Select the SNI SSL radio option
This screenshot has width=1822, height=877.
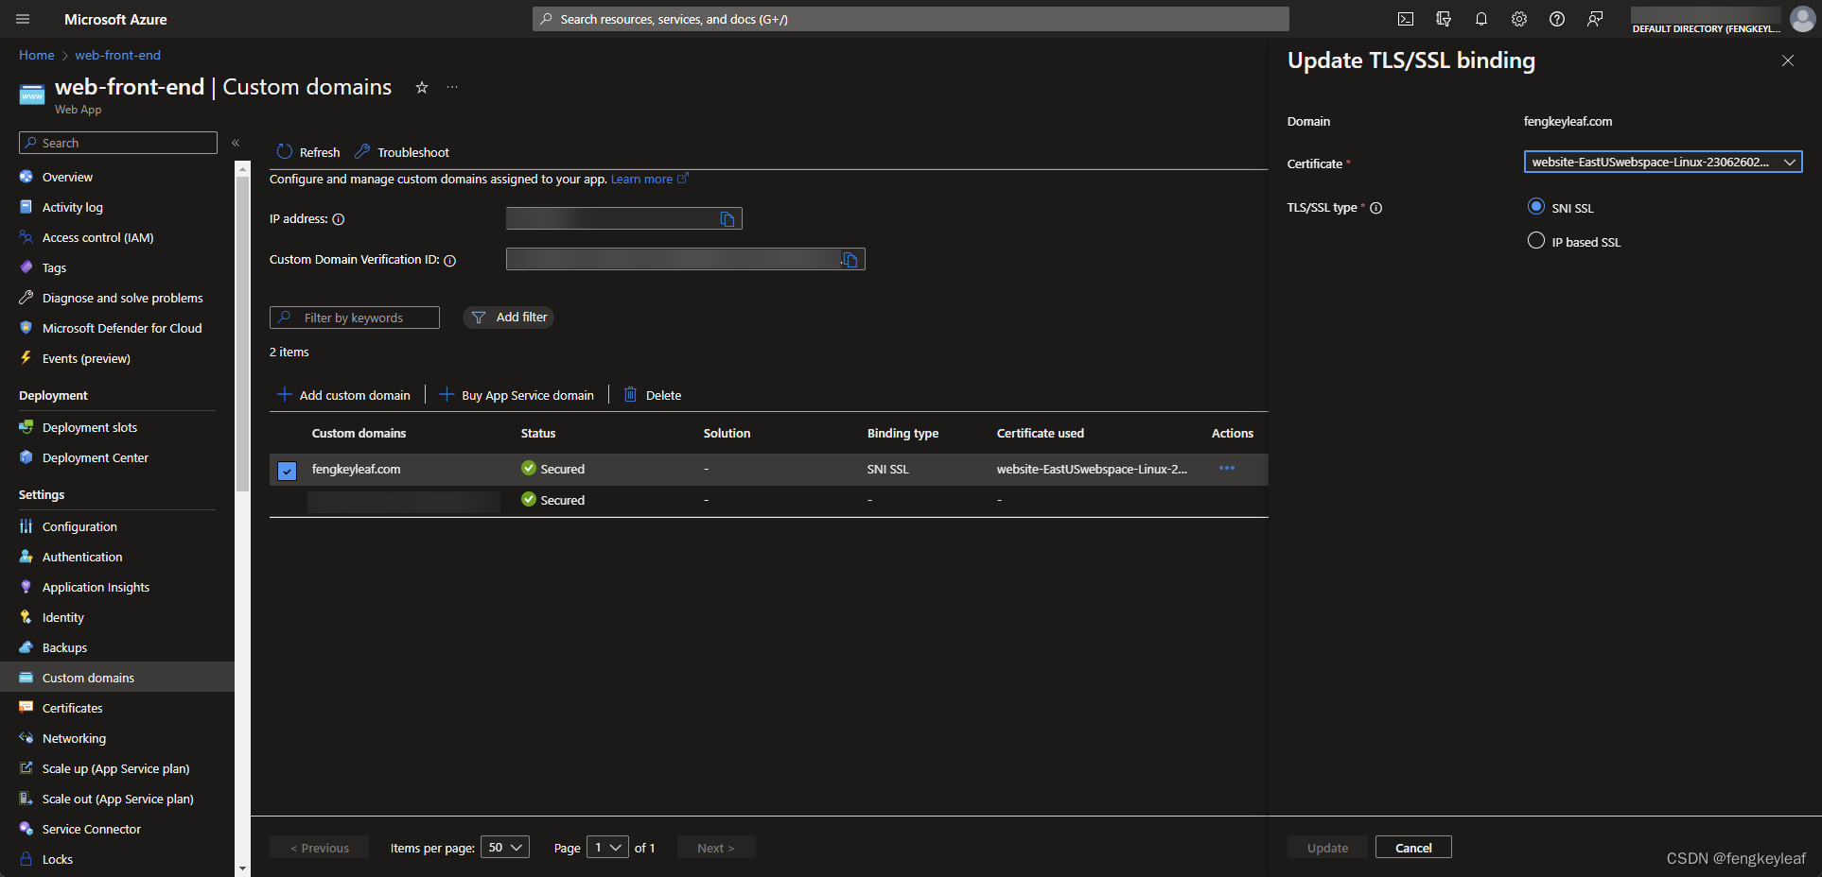coord(1536,207)
